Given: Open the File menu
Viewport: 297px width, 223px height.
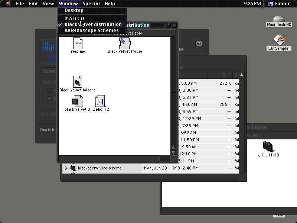Looking at the screenshot, I should coord(20,4).
